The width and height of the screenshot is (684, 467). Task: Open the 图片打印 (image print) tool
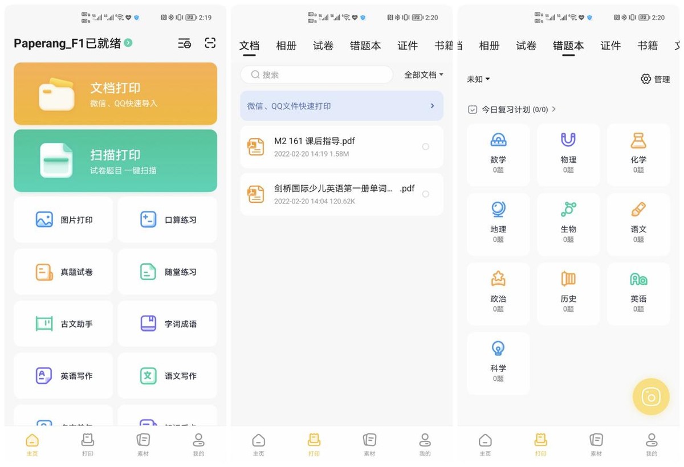(63, 219)
